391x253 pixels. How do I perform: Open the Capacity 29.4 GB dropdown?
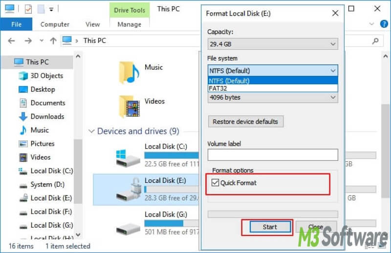pos(273,44)
